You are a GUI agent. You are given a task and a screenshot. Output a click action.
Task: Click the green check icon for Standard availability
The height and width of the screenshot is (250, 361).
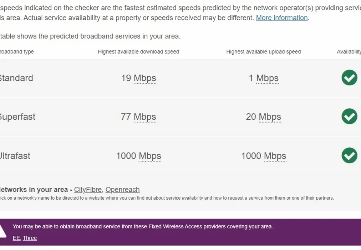point(349,77)
